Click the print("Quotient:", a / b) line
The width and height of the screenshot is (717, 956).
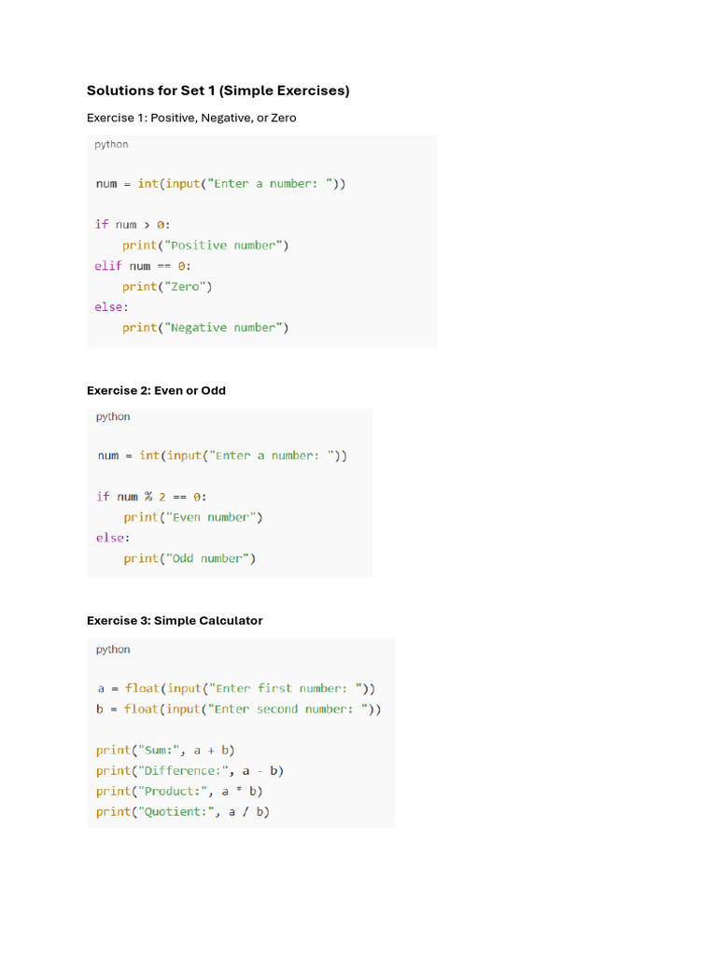183,812
